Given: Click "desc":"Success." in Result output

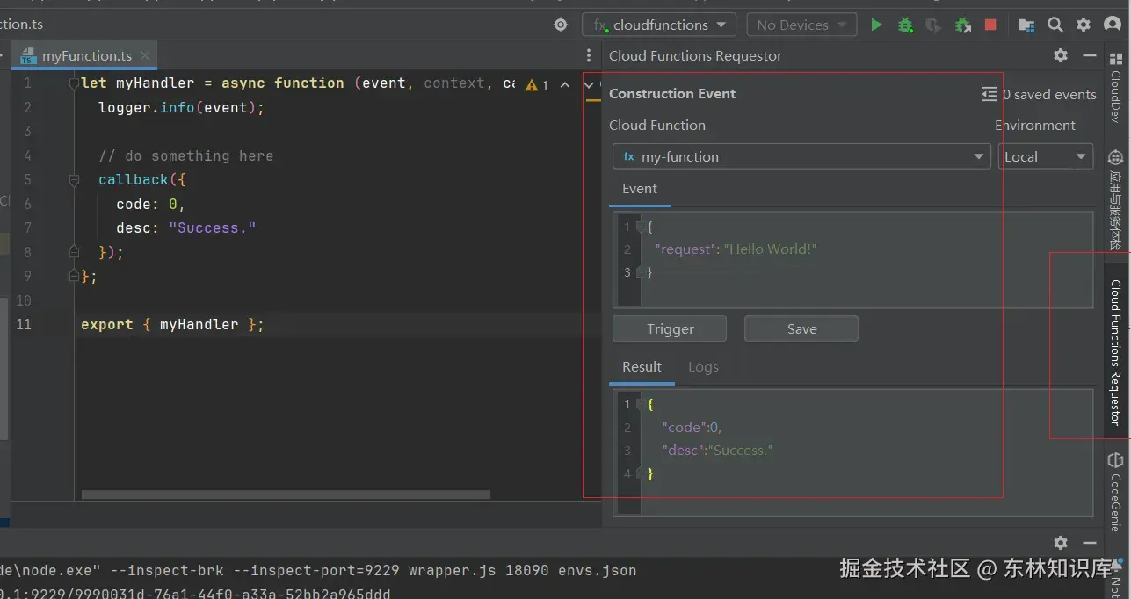Looking at the screenshot, I should pos(717,451).
